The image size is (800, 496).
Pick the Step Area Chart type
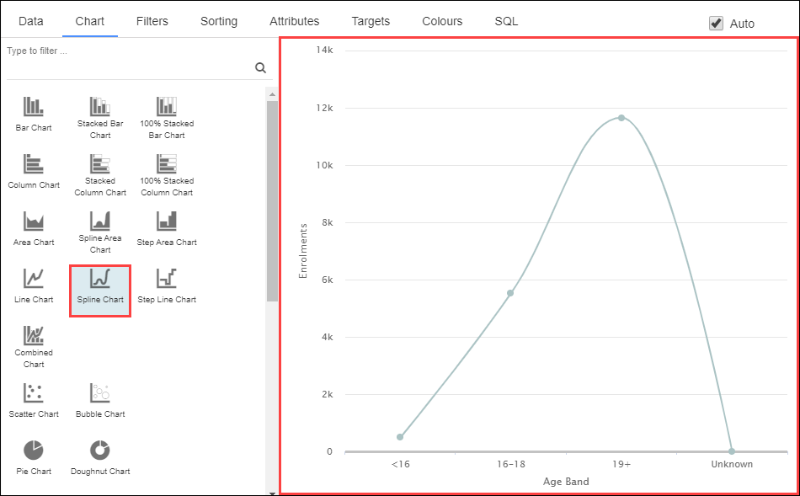tap(166, 224)
